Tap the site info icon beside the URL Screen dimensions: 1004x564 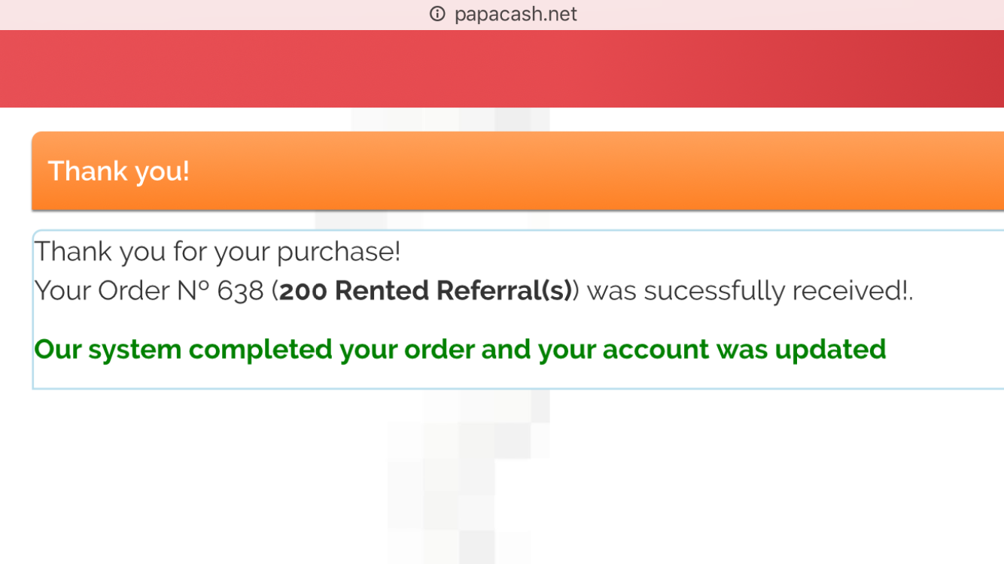click(x=437, y=14)
